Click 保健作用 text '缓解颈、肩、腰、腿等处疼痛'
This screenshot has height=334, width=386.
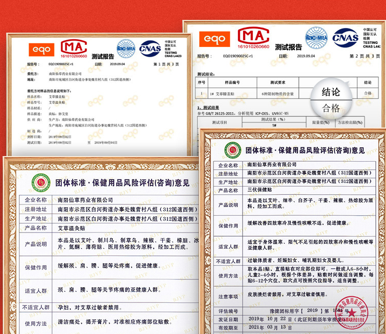[x=109, y=266]
